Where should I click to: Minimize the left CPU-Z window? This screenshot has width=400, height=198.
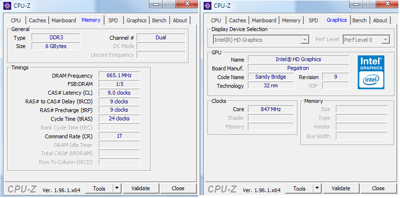tap(156, 3)
